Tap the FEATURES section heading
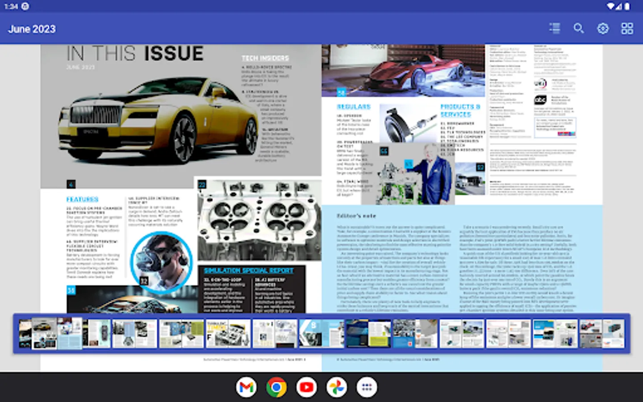 pyautogui.click(x=82, y=199)
